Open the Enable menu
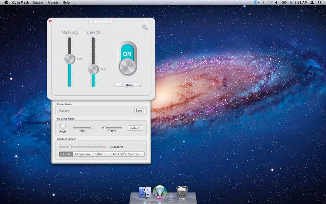Image resolution: width=326 pixels, height=204 pixels. (38, 2)
